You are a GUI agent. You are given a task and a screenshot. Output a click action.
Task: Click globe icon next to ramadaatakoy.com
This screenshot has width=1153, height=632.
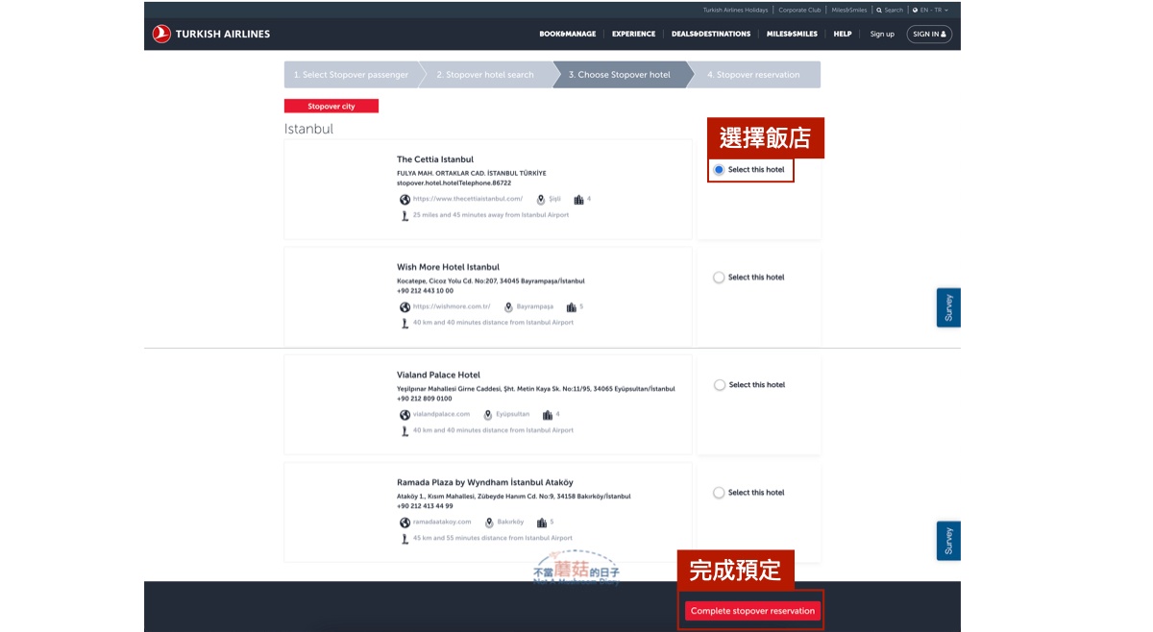pyautogui.click(x=405, y=523)
